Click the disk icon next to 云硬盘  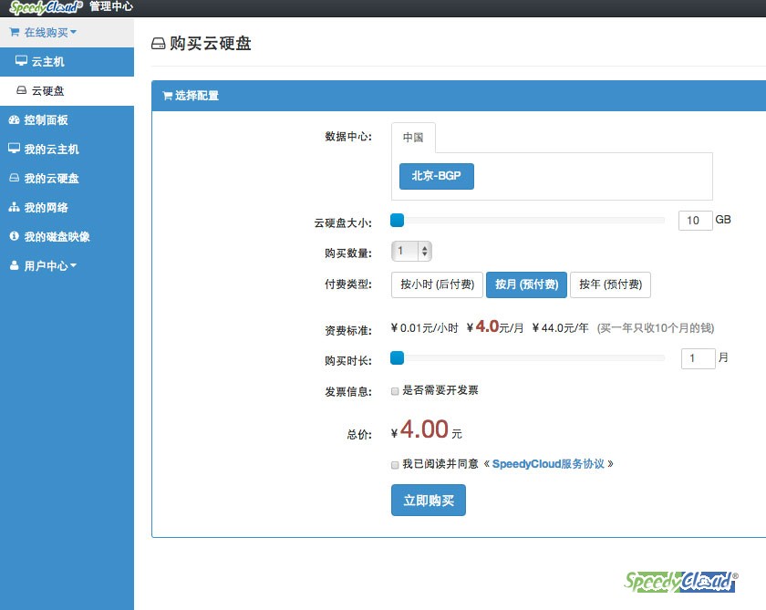22,90
